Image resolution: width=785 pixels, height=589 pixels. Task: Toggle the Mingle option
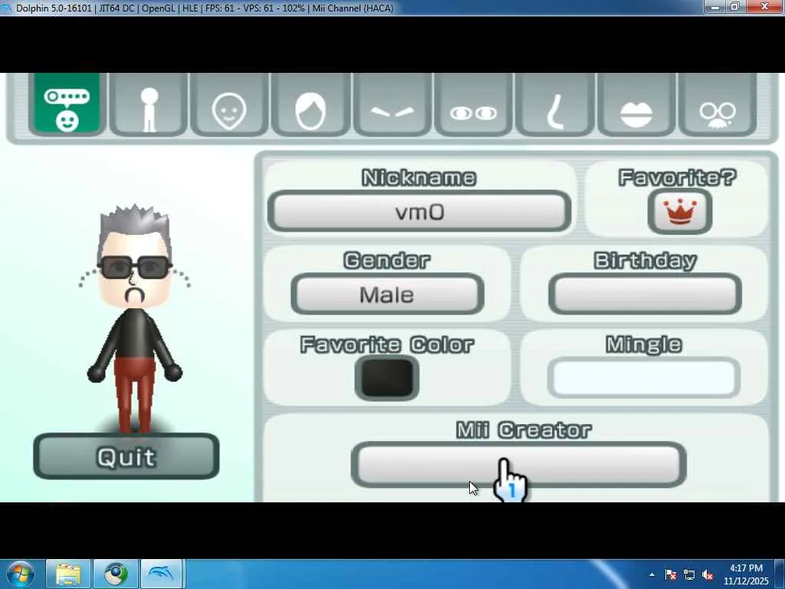pyautogui.click(x=644, y=377)
